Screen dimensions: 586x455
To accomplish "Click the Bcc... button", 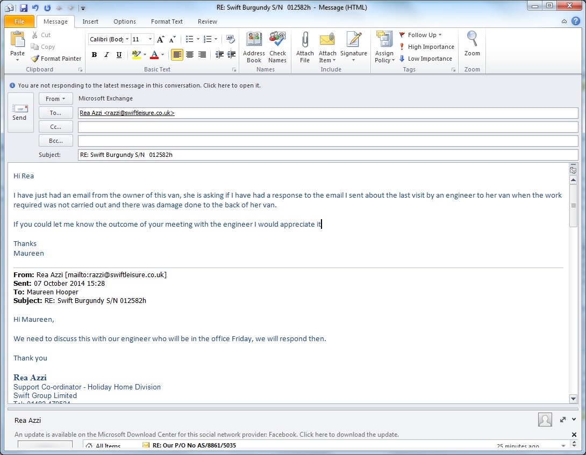I will tap(56, 141).
